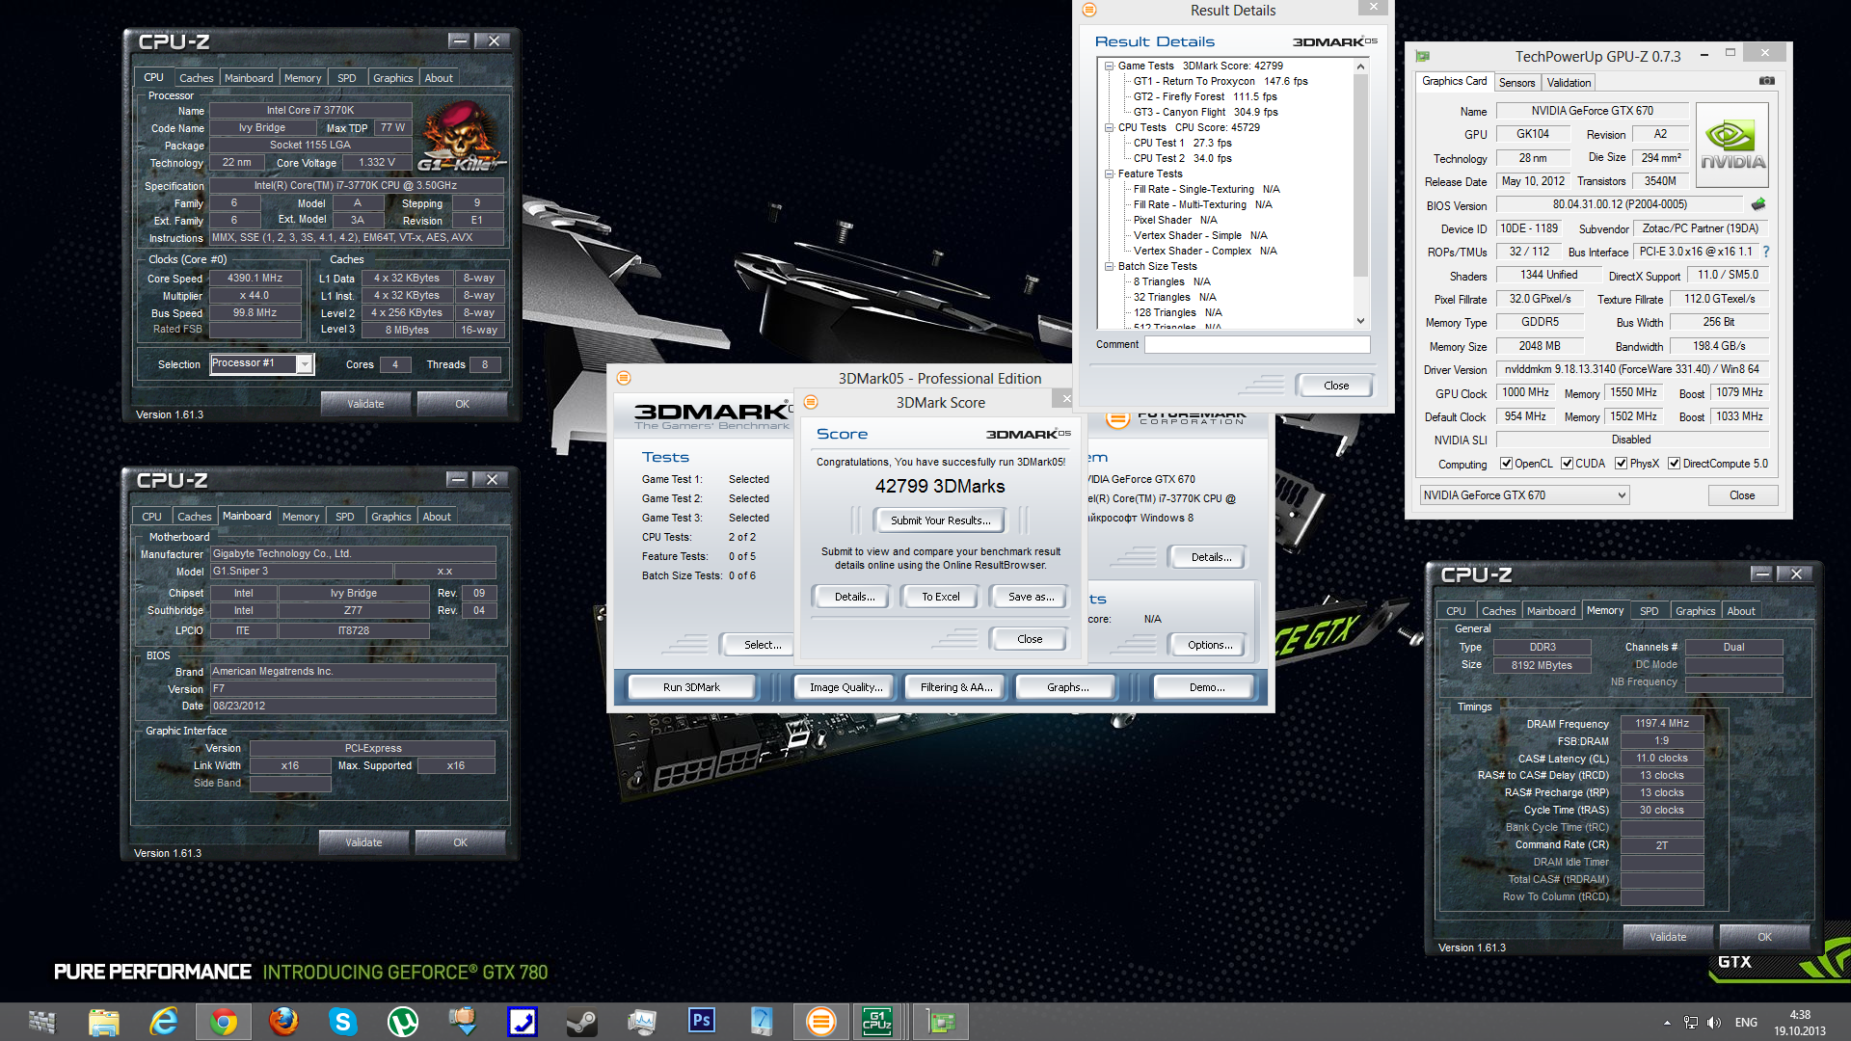The width and height of the screenshot is (1851, 1041).
Task: Switch to G1 CPU-Z taskbar icon
Action: [x=877, y=1022]
